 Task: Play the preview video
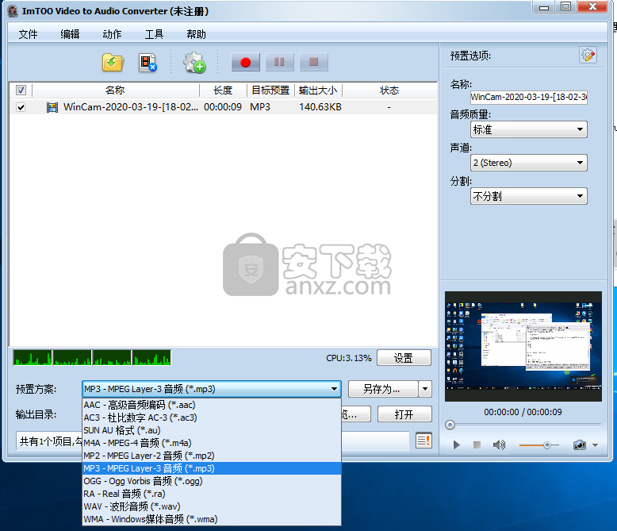coord(457,444)
